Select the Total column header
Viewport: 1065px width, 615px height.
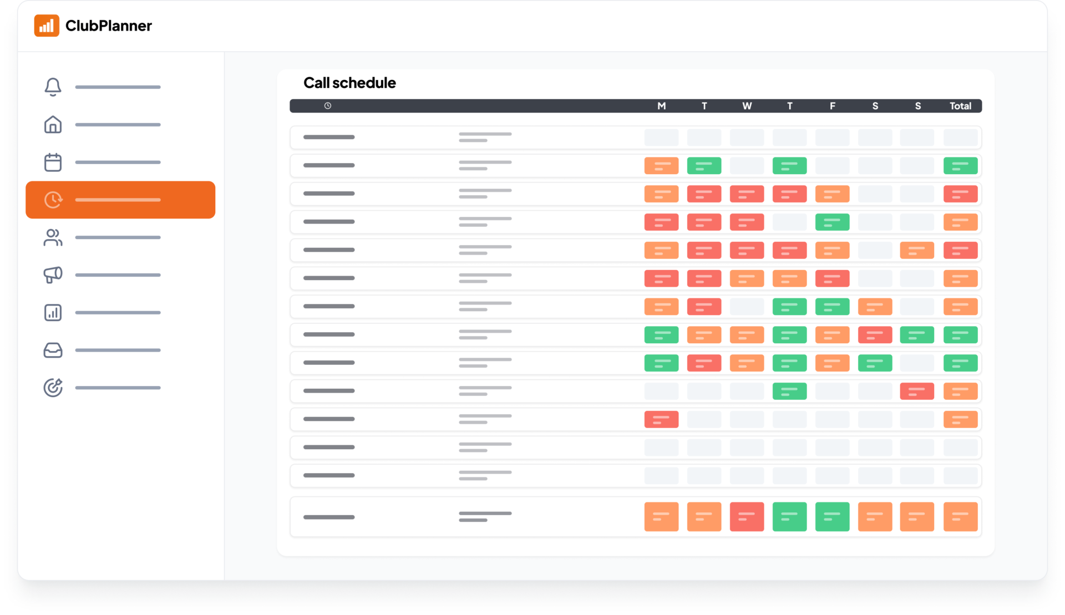960,106
